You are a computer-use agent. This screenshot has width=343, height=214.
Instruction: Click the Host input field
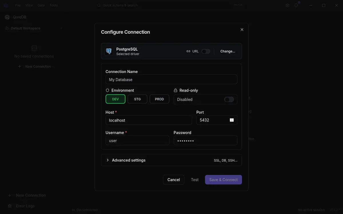149,120
